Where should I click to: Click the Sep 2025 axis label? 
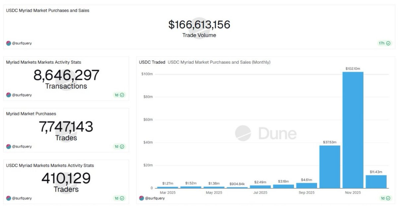coord(306,192)
